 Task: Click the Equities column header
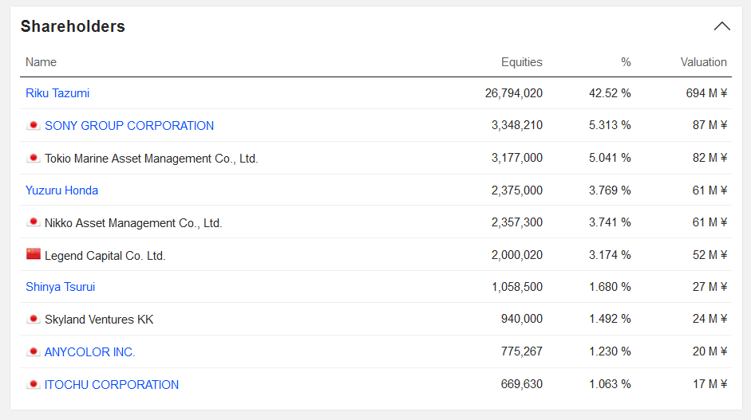pos(521,62)
